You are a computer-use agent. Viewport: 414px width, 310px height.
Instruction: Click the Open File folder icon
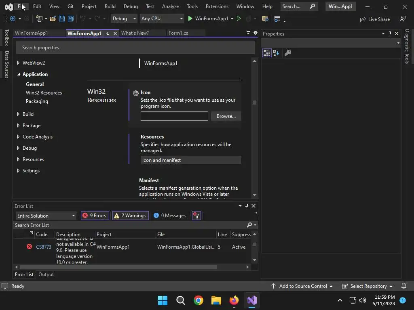(53, 19)
